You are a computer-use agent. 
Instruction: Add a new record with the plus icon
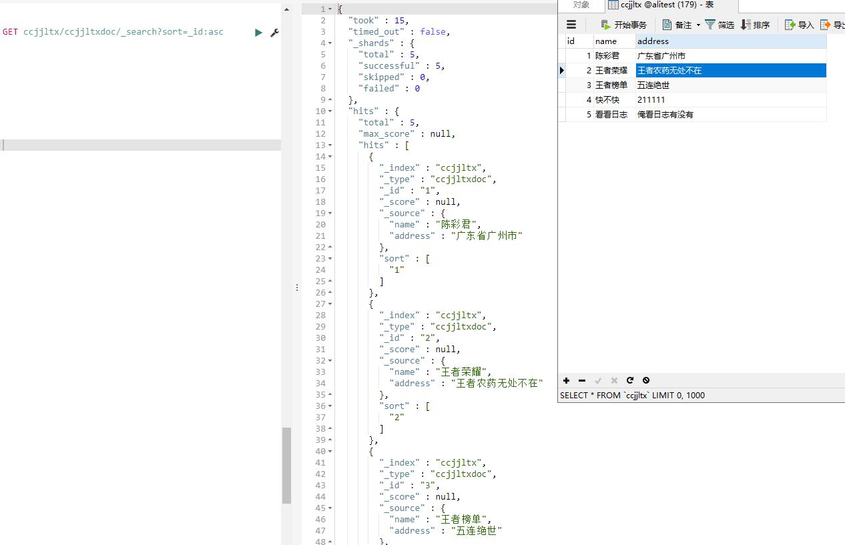(566, 380)
